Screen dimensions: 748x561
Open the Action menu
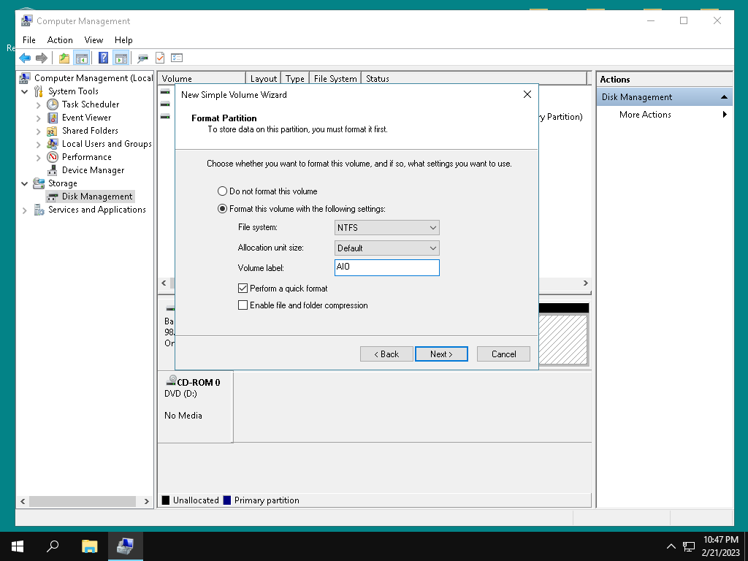60,40
